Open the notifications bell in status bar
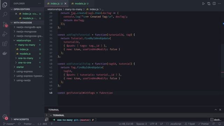Screen dimensions: 224x126 click(x=219, y=124)
